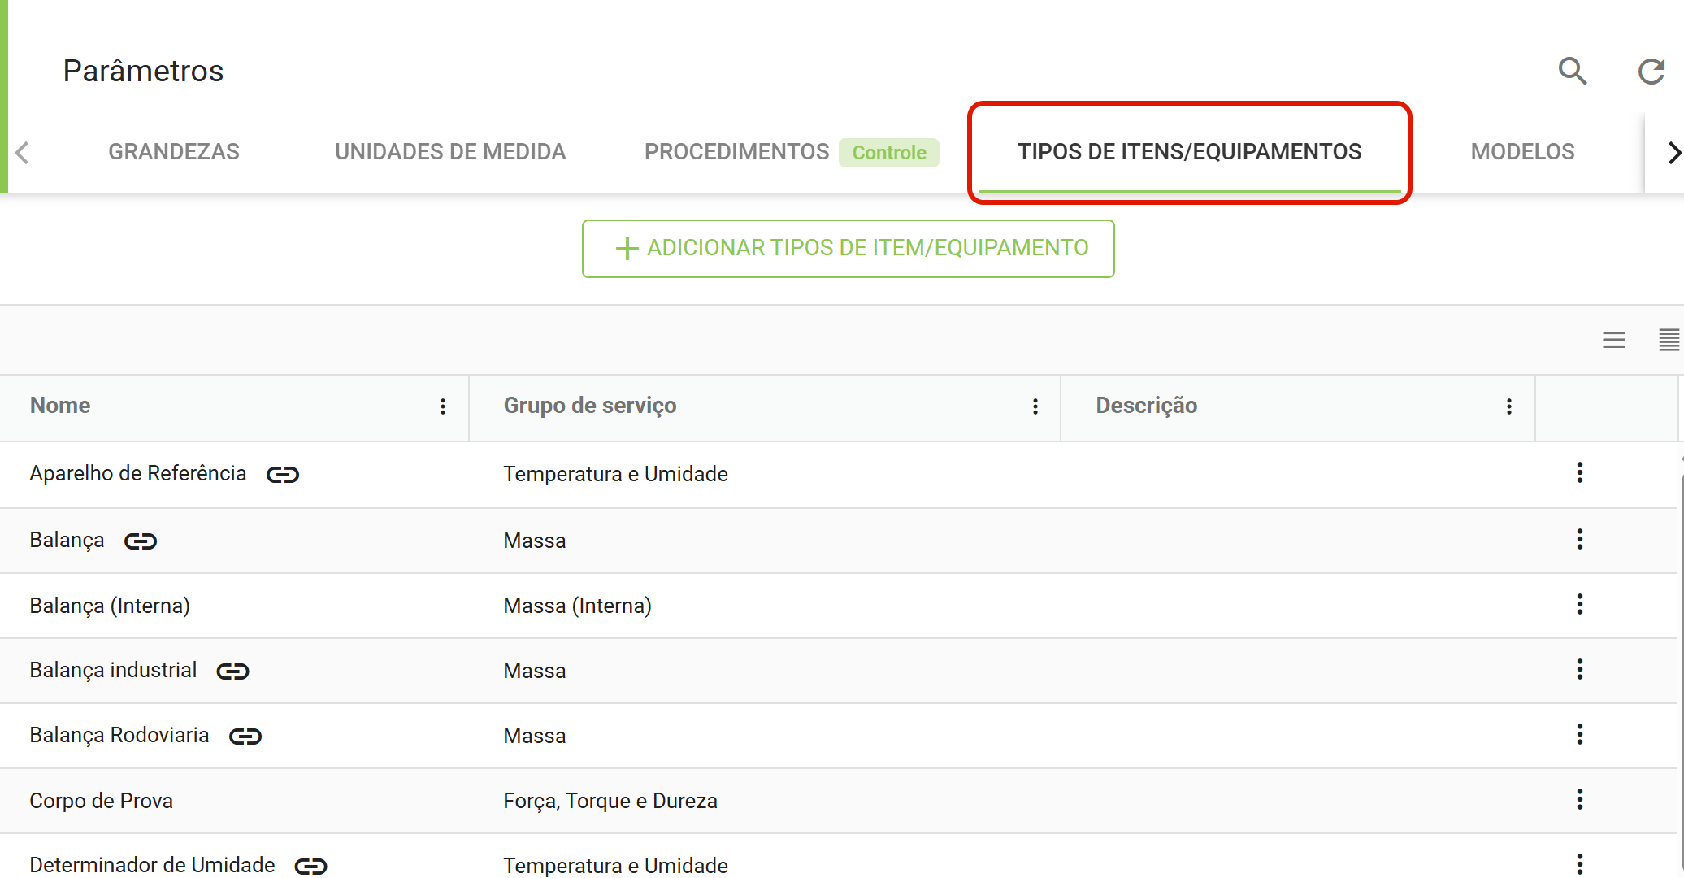
Task: Open actions menu for Determinador de Umidade row
Action: 1580,863
